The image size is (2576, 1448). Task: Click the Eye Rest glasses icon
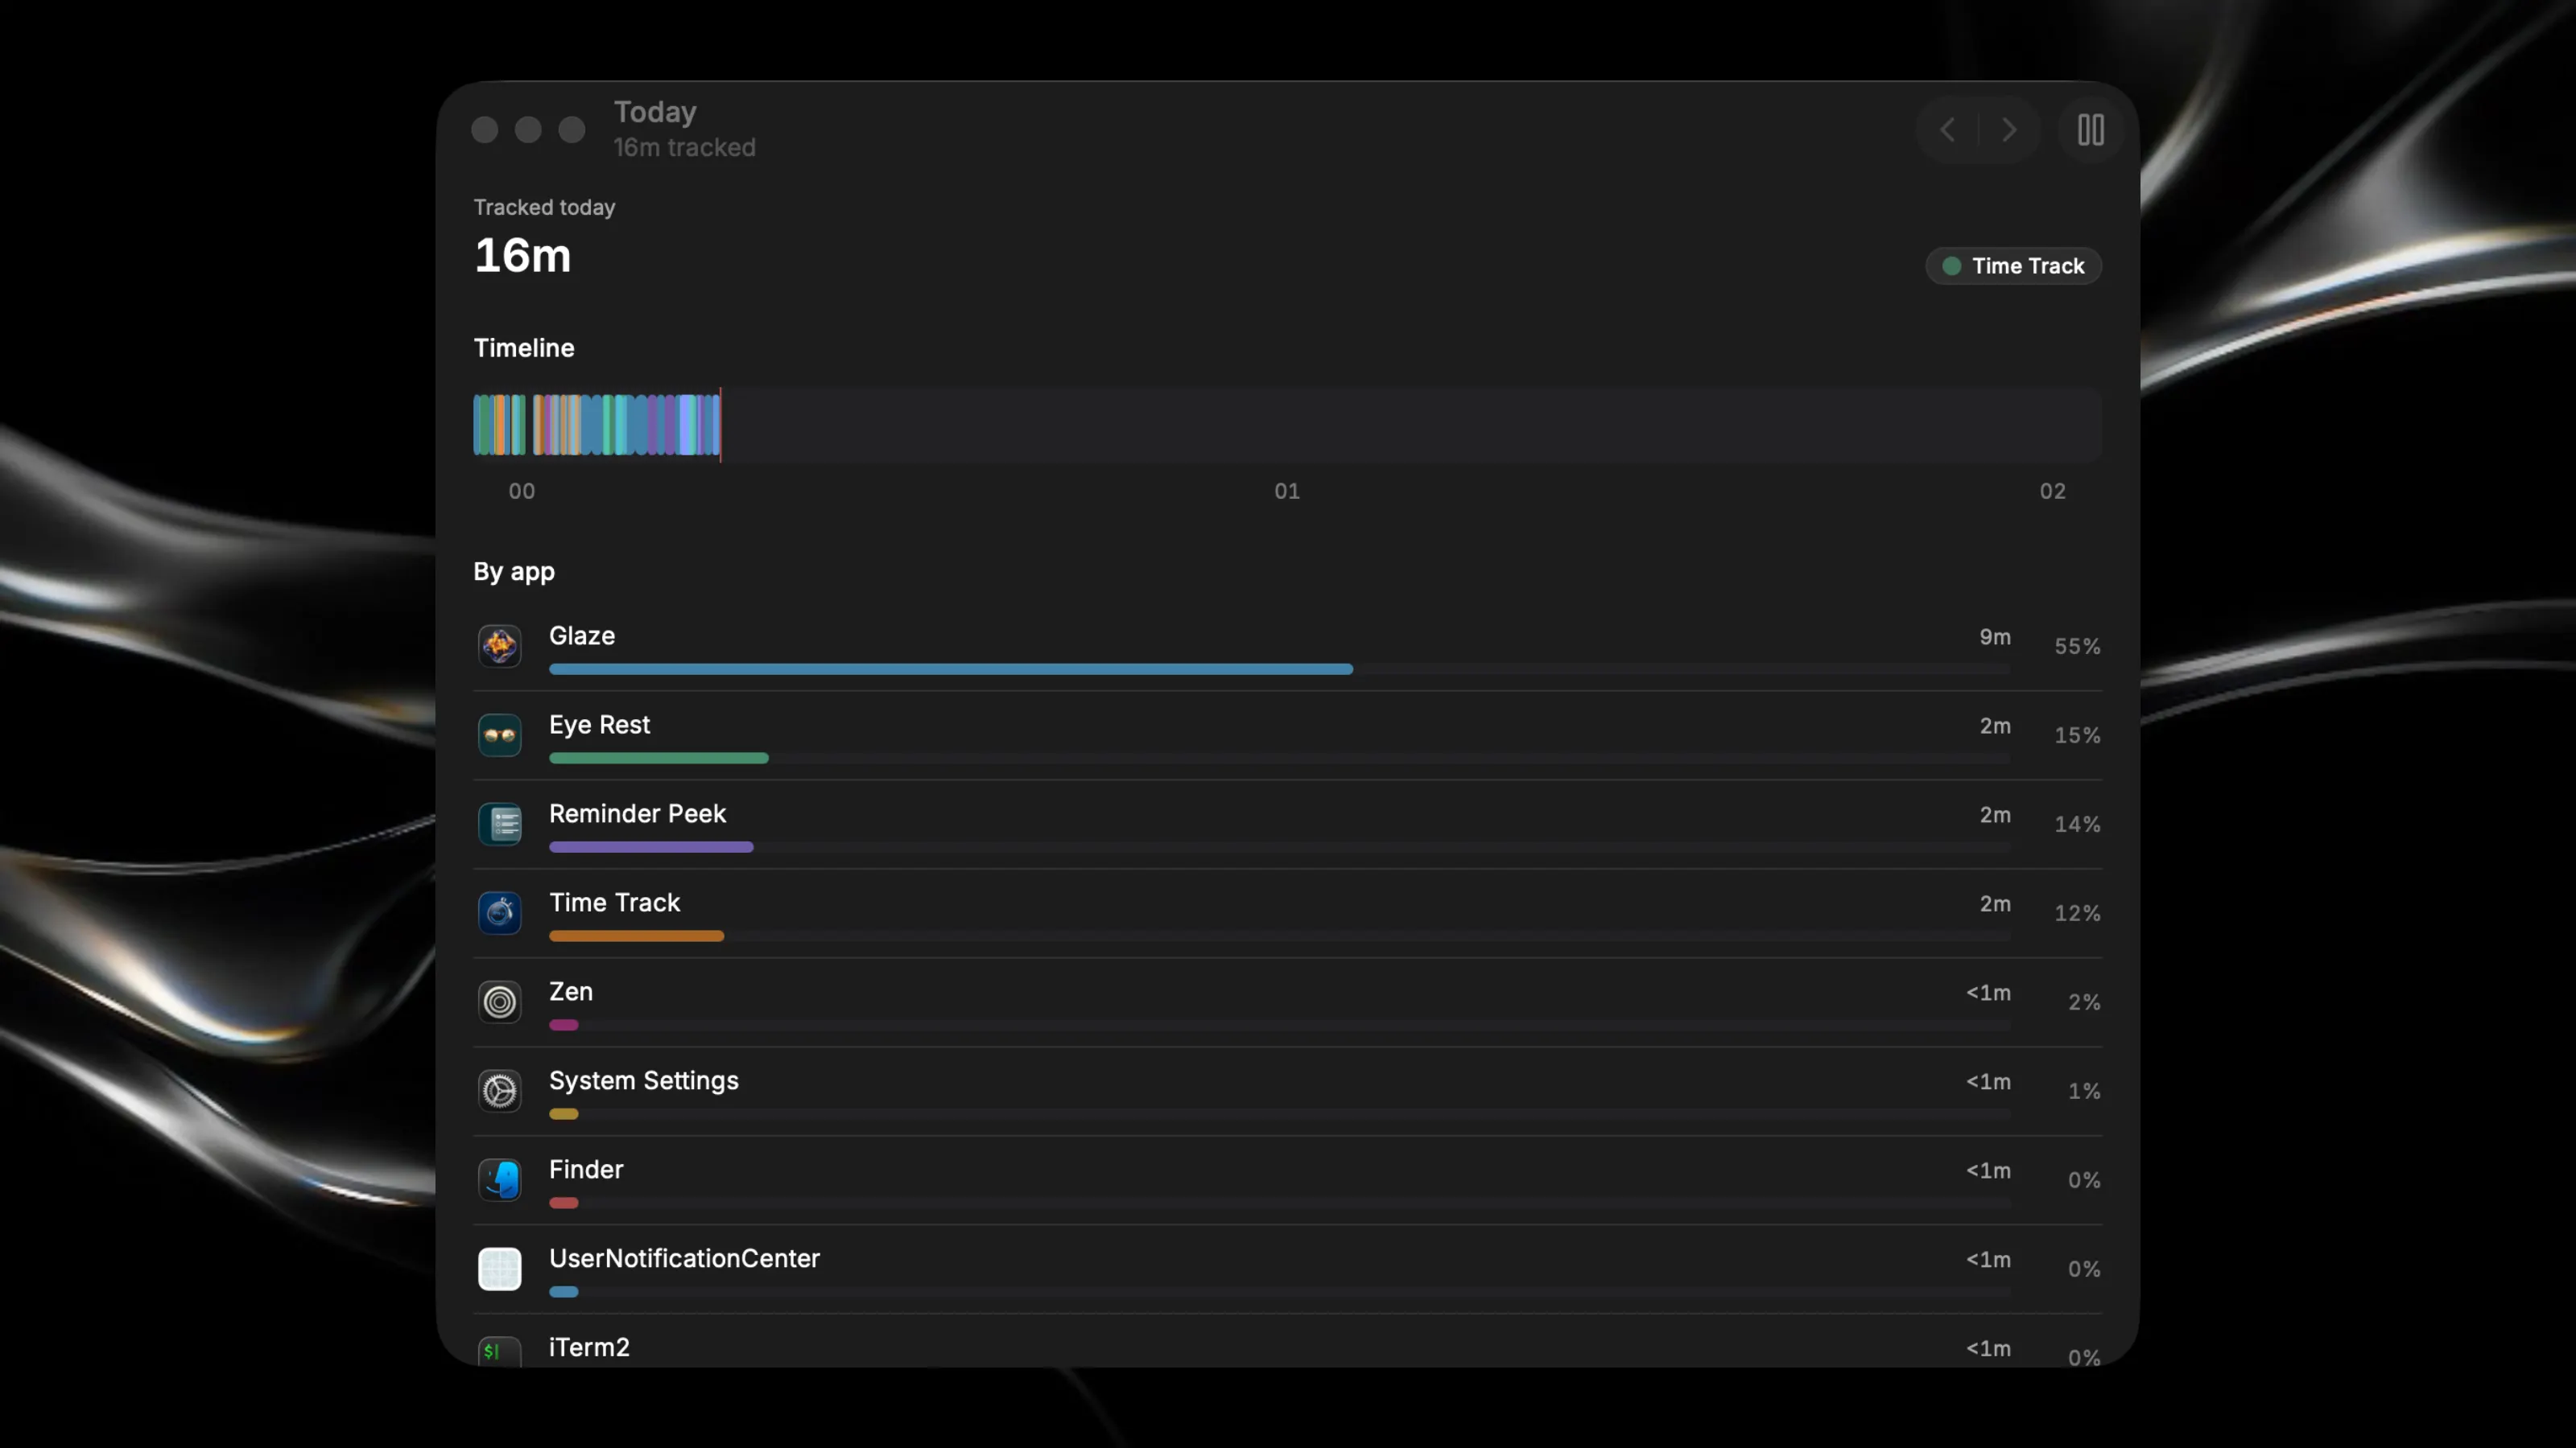[x=499, y=734]
